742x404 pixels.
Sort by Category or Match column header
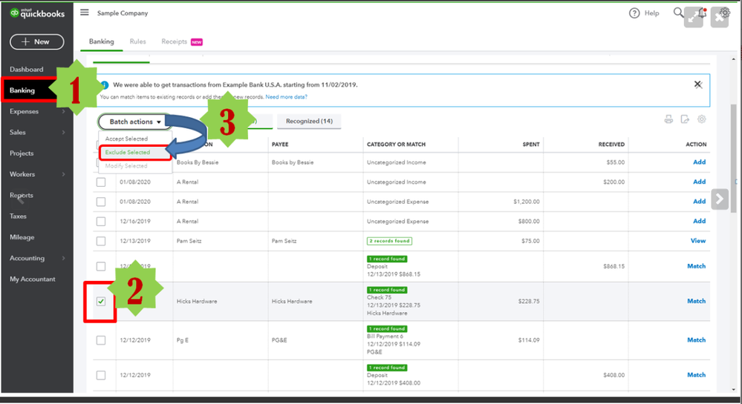point(396,145)
